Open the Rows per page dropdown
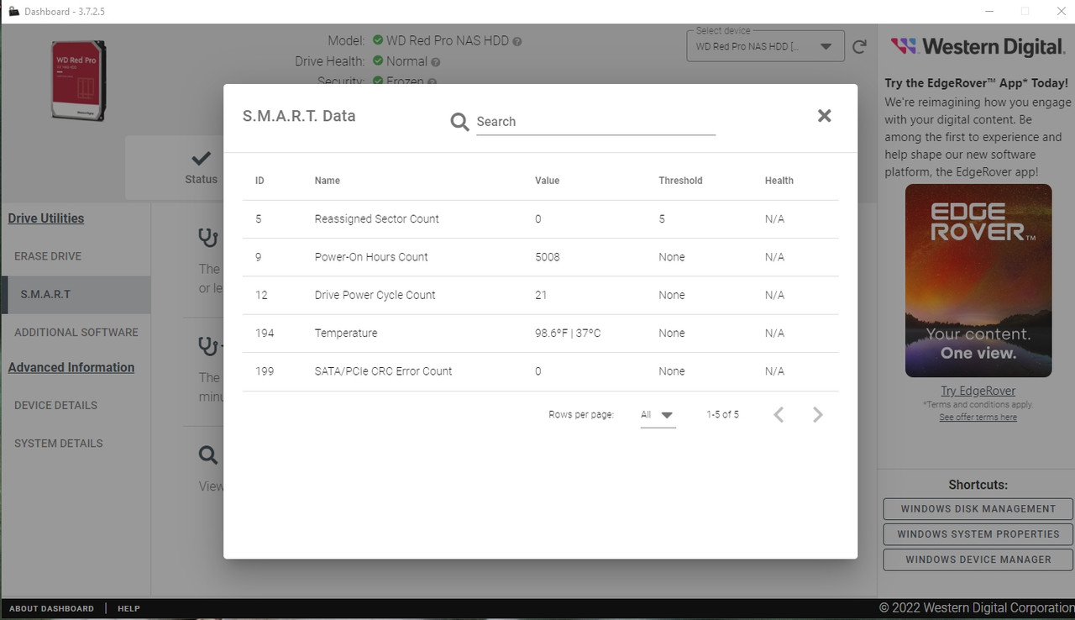1075x620 pixels. click(x=658, y=415)
